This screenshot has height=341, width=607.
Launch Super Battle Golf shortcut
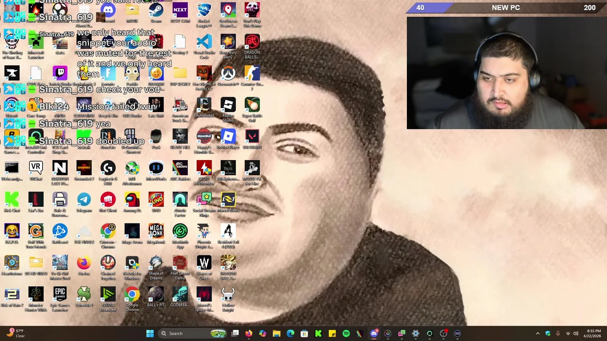[x=252, y=110]
